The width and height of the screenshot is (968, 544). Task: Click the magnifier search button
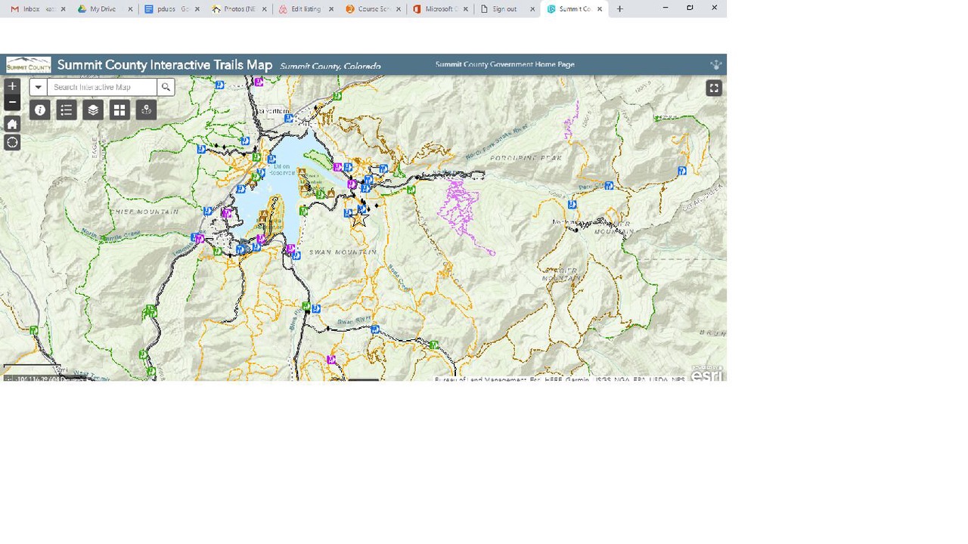tap(166, 87)
